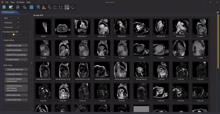This screenshot has height=114, width=220.
Task: Click the blue database stack icon
Action: pyautogui.click(x=31, y=7)
